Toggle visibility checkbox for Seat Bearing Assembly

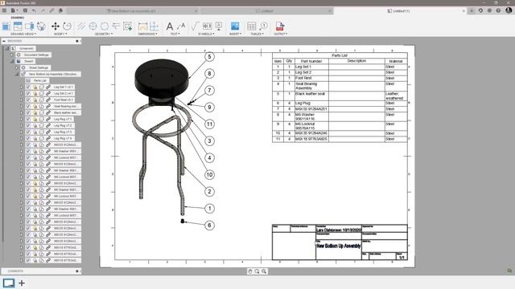pos(28,106)
